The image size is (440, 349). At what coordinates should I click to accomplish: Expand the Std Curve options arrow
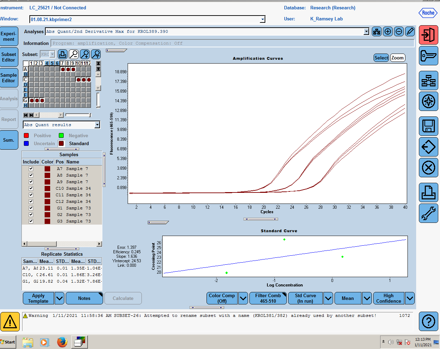[x=328, y=298]
